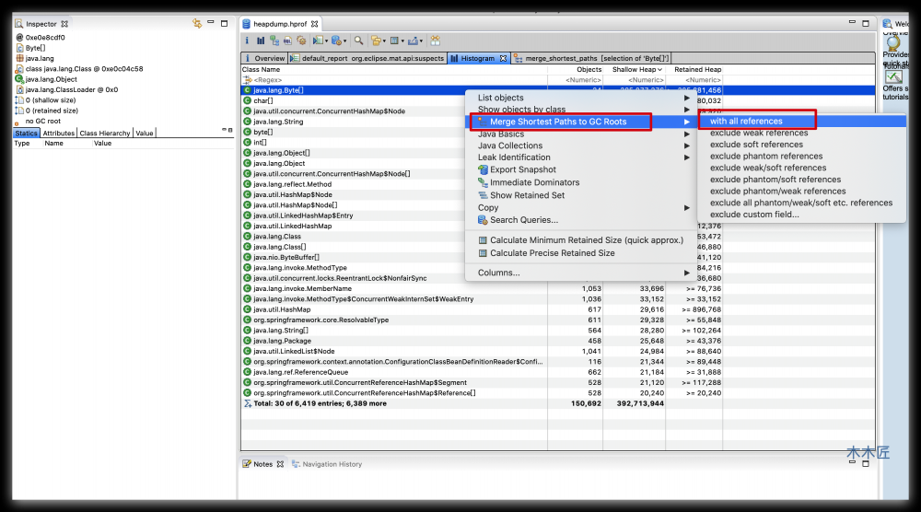921x512 pixels.
Task: Choose Calculate Precise Retained Size
Action: click(x=552, y=253)
